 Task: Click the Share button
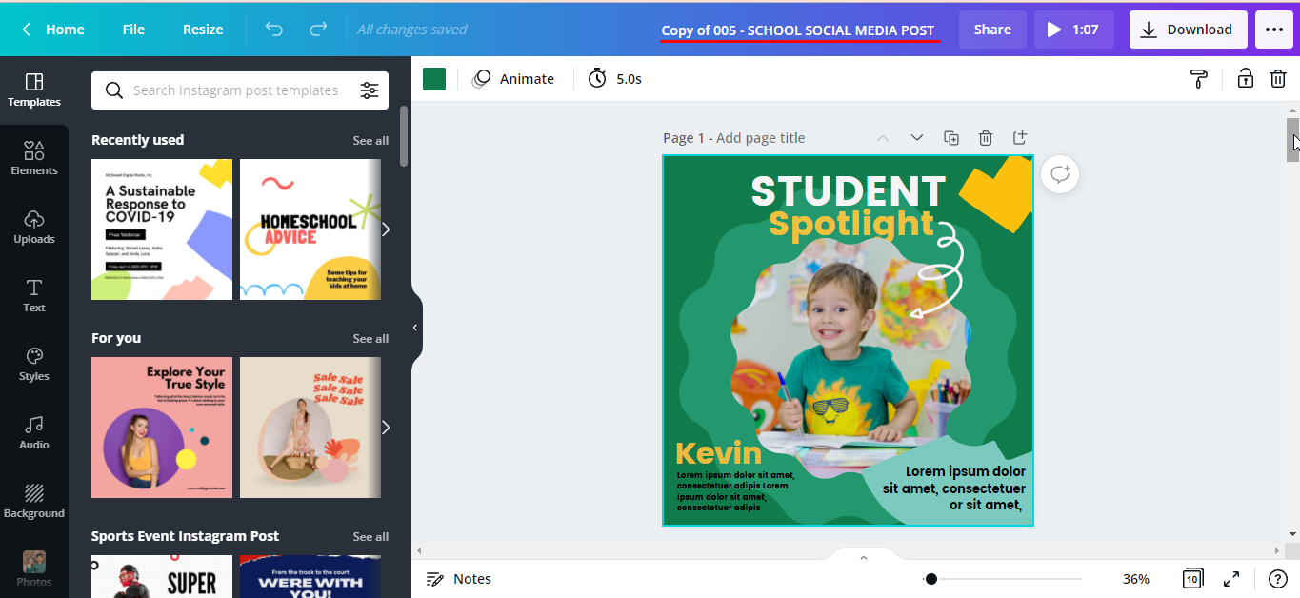pyautogui.click(x=992, y=30)
